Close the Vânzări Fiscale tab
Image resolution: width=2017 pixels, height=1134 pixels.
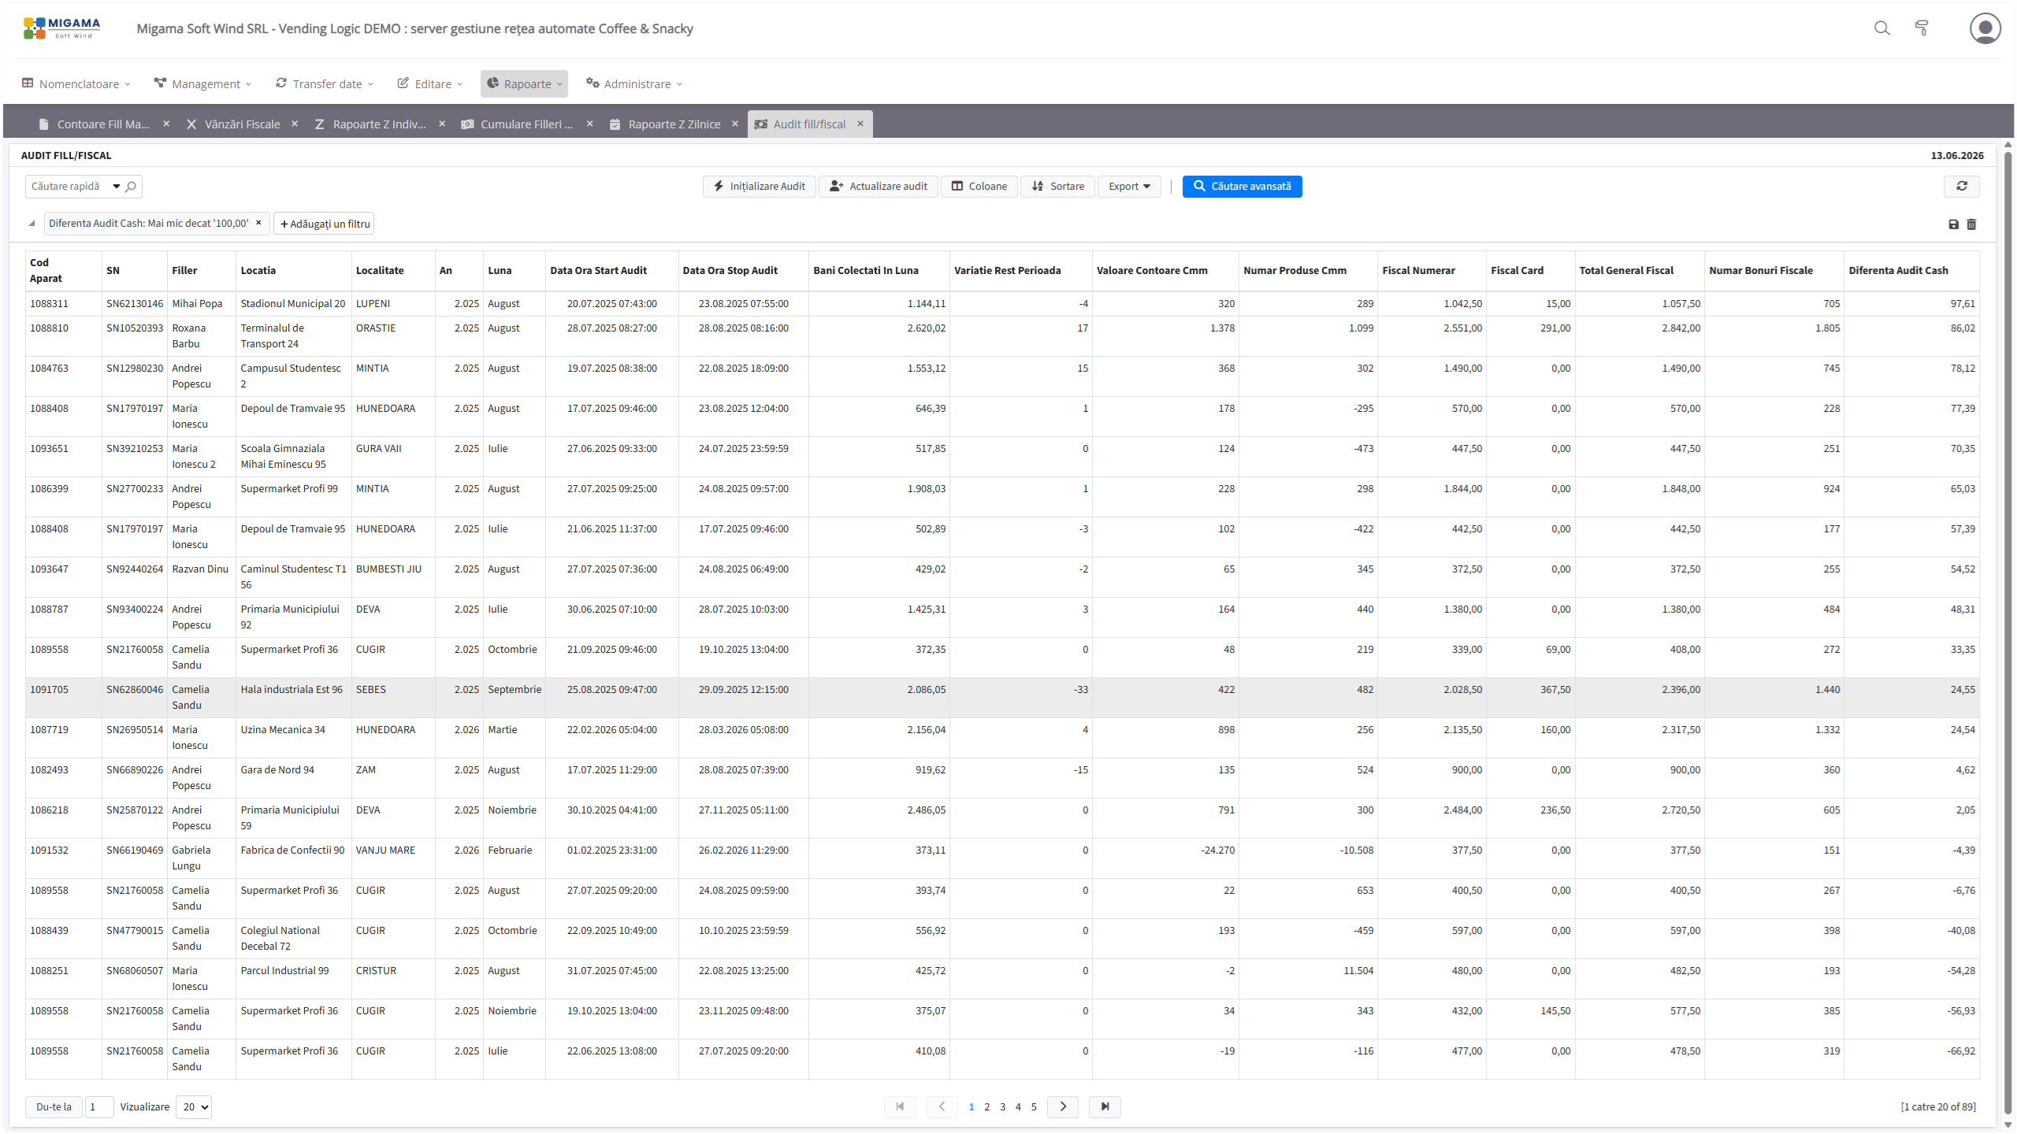tap(295, 124)
